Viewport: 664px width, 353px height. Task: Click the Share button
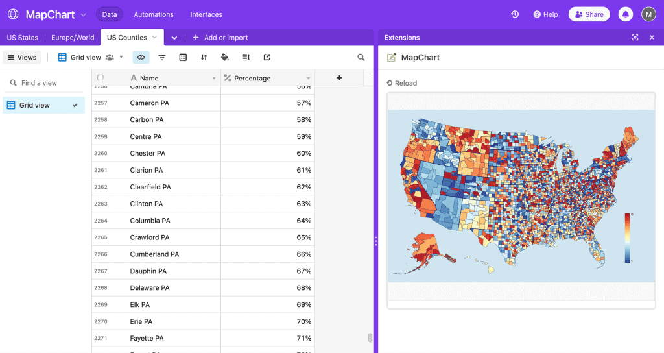[589, 14]
